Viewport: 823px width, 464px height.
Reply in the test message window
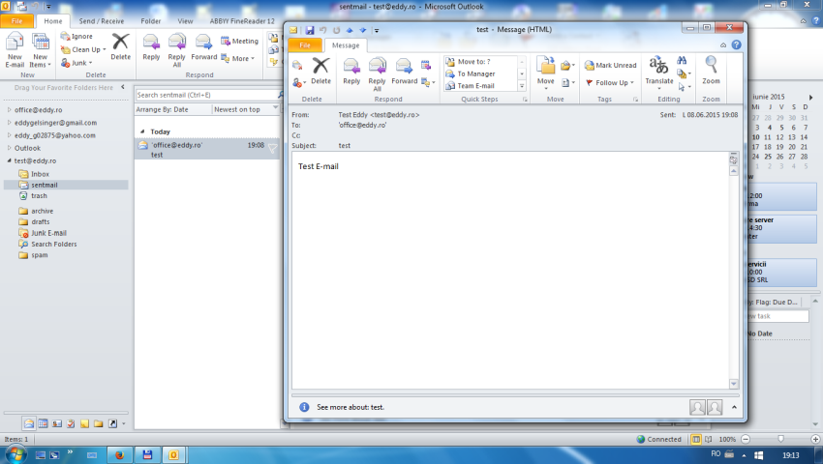pyautogui.click(x=351, y=71)
